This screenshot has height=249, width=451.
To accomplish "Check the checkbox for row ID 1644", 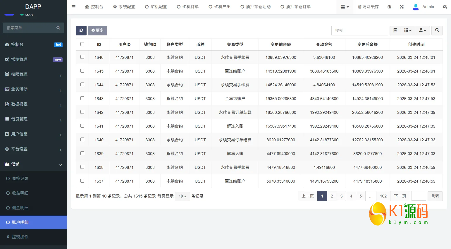I will (82, 85).
